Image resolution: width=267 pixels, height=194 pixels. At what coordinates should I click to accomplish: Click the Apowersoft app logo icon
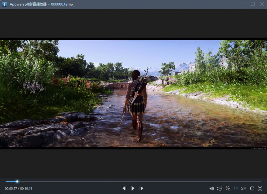[x=5, y=4]
